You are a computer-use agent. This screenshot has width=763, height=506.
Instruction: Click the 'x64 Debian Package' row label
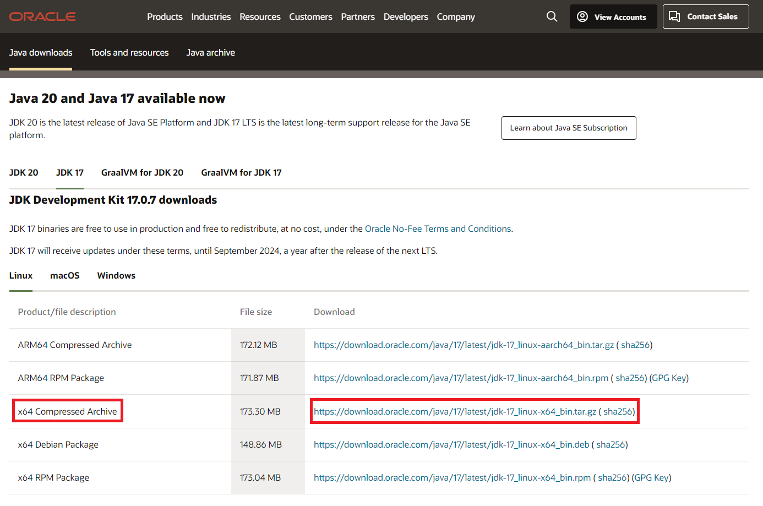pyautogui.click(x=58, y=444)
